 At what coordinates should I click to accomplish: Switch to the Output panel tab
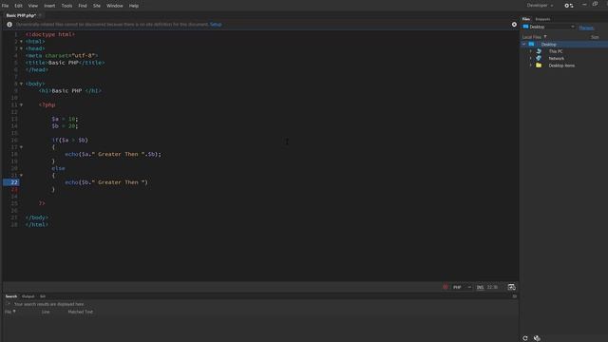[28, 296]
